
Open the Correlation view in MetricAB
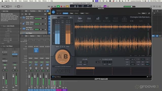(x=98, y=19)
